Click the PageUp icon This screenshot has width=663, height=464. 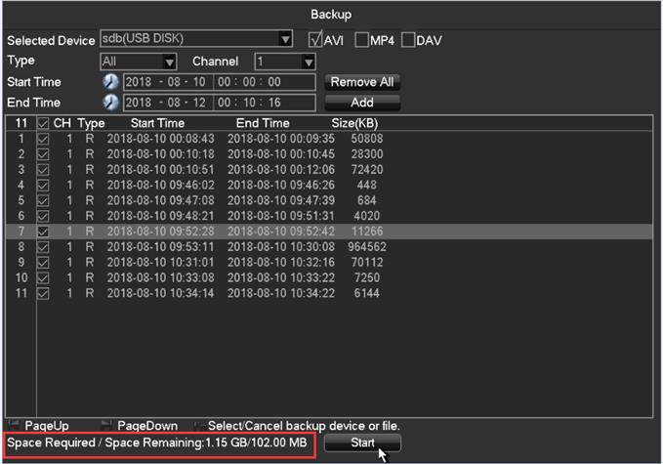pyautogui.click(x=14, y=425)
